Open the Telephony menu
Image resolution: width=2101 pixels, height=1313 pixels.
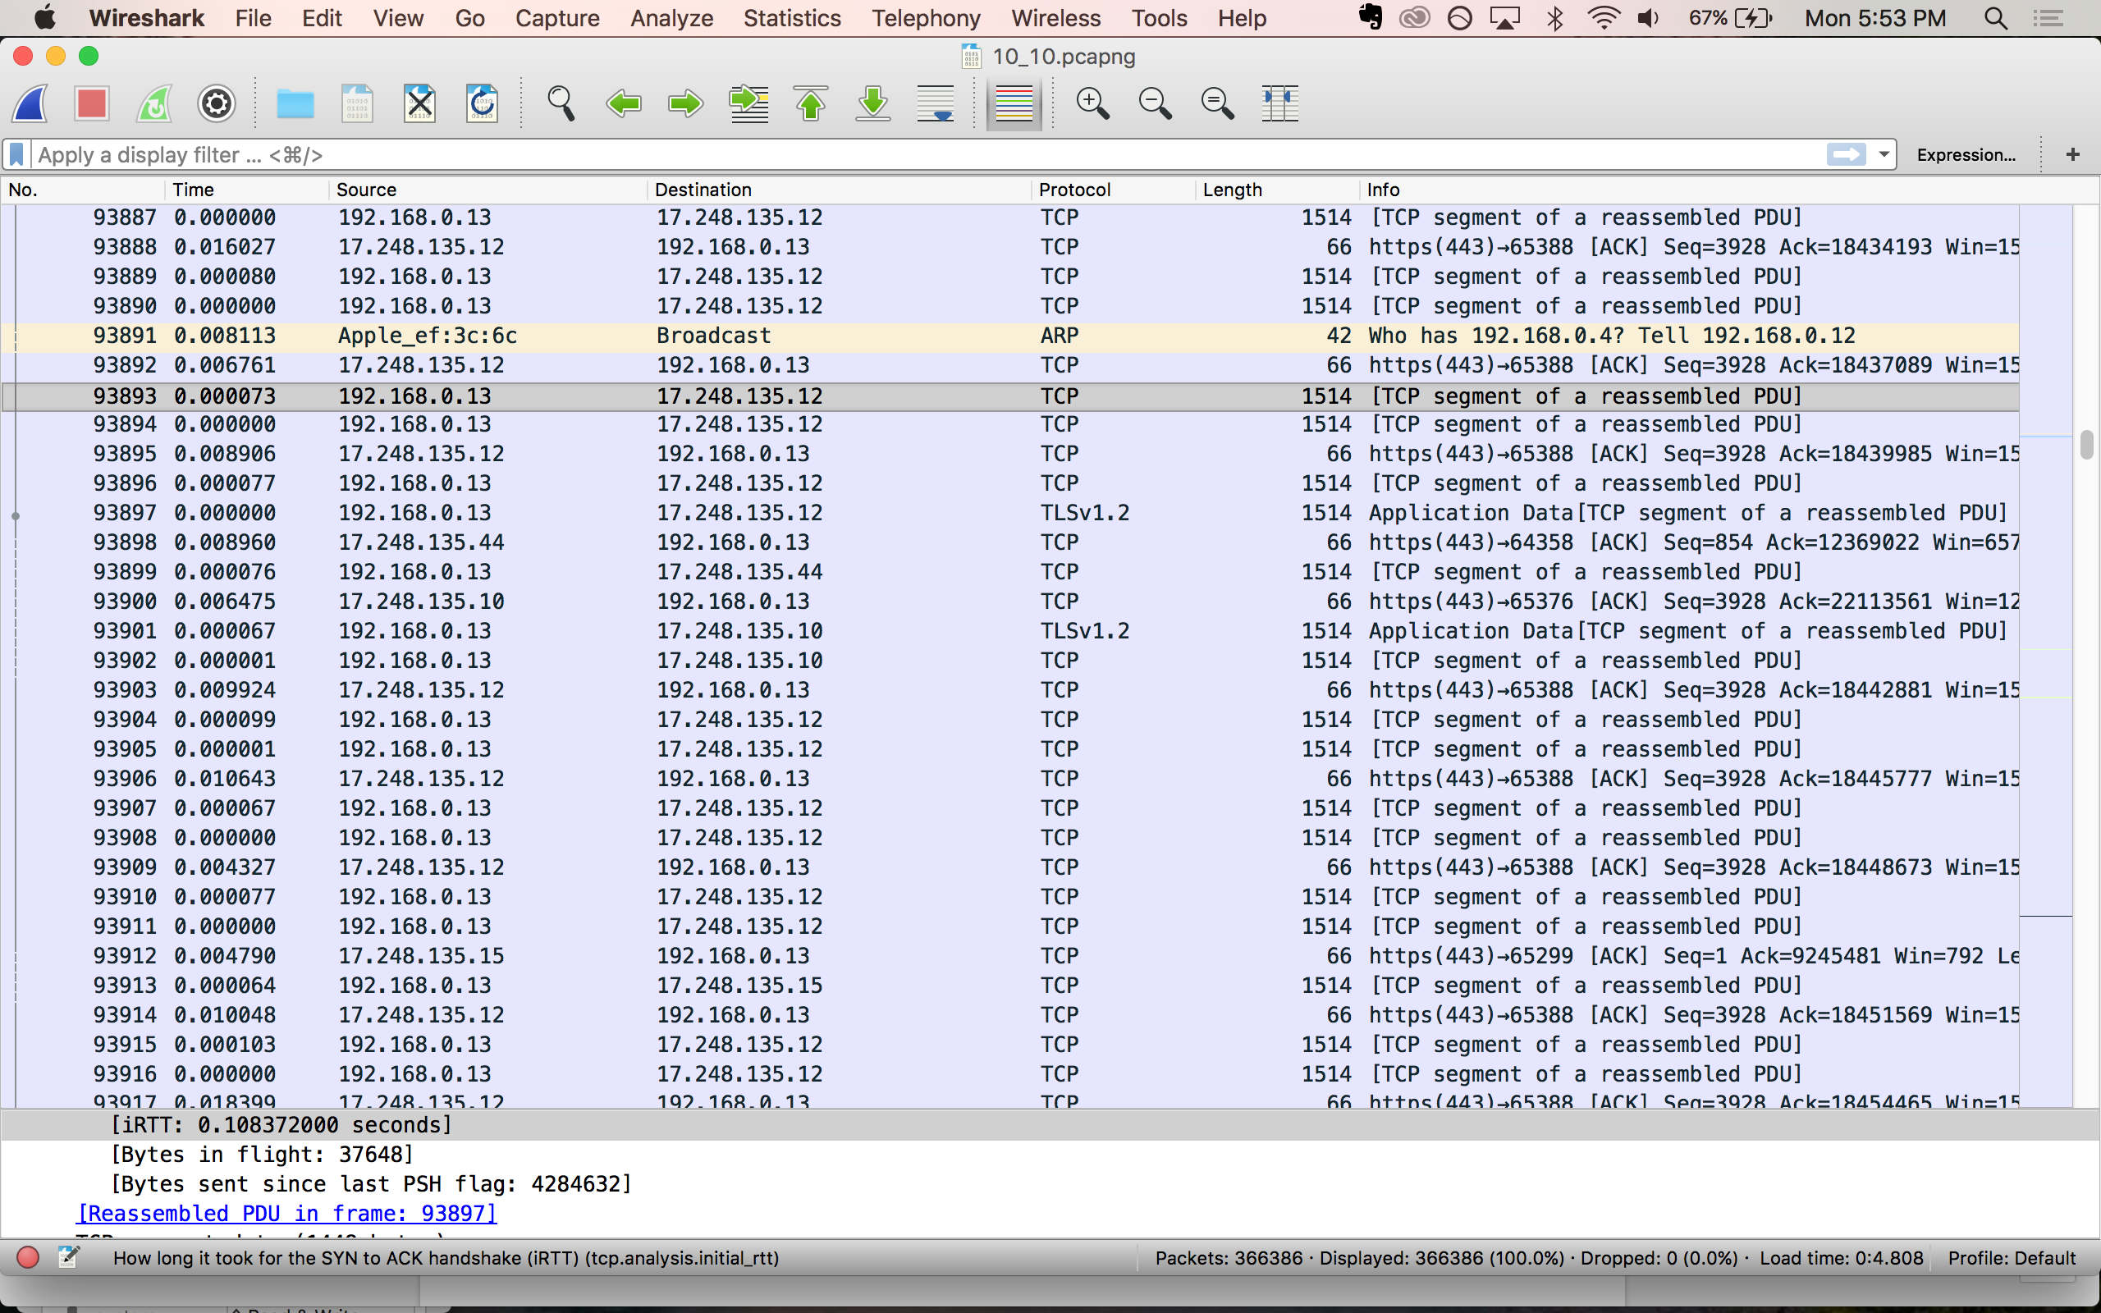926,18
